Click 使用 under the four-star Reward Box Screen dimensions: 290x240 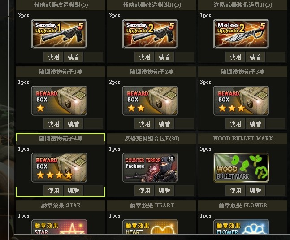pos(53,190)
